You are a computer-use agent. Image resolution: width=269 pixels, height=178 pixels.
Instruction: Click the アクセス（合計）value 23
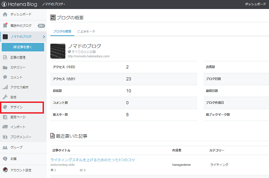[x=129, y=79]
